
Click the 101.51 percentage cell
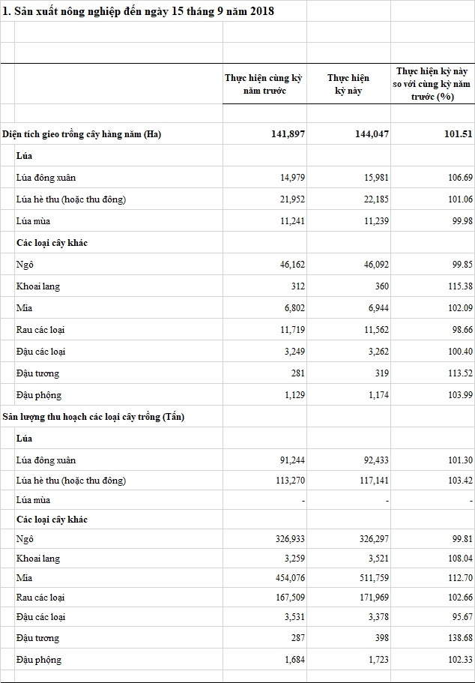coord(456,134)
